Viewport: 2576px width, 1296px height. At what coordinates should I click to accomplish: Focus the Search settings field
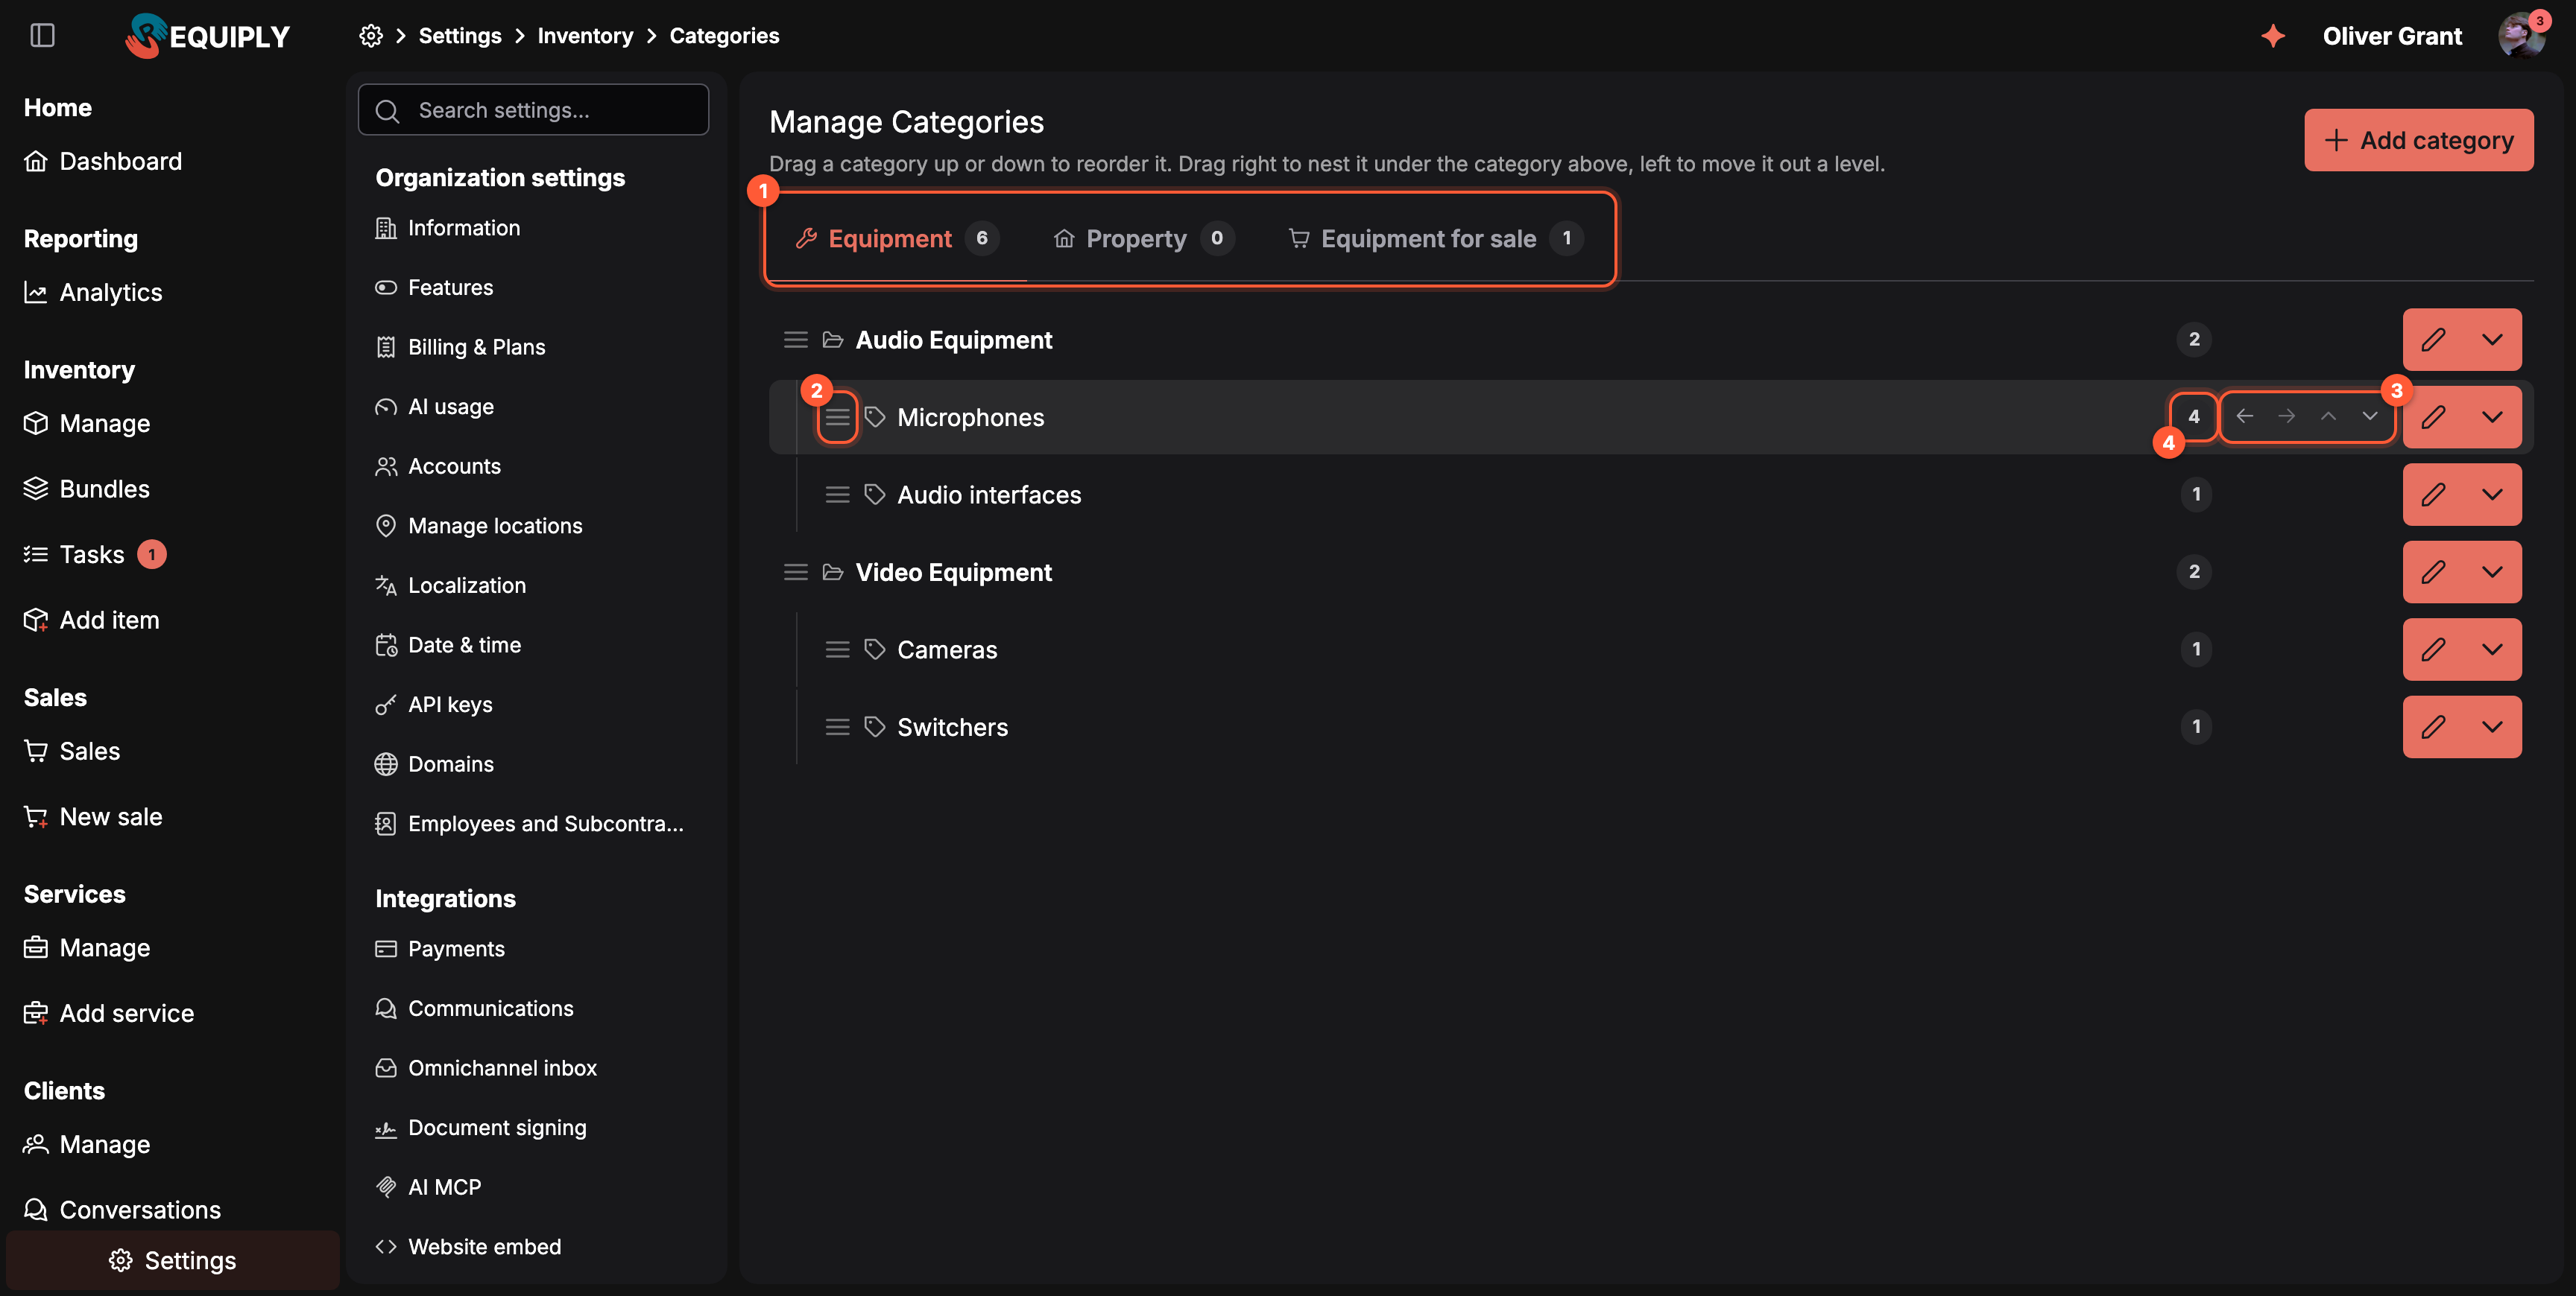[x=533, y=110]
